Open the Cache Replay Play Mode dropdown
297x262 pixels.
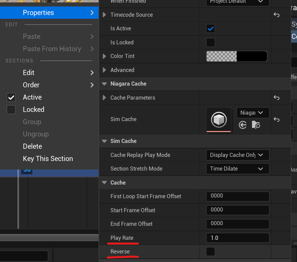coord(237,155)
